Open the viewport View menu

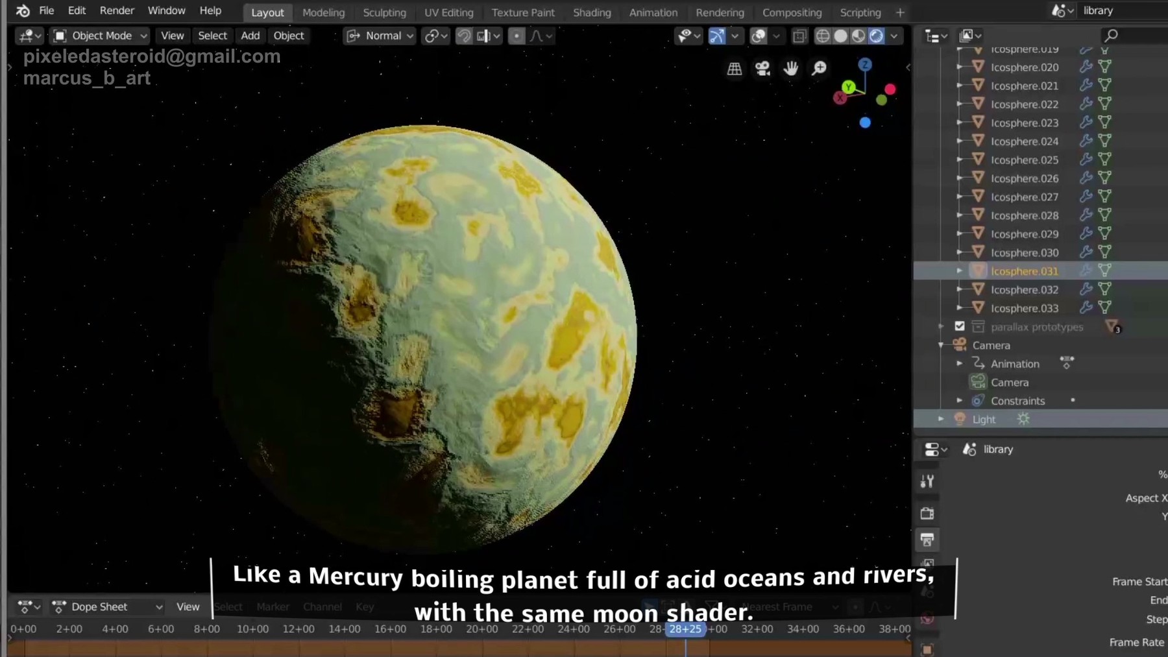coord(172,36)
